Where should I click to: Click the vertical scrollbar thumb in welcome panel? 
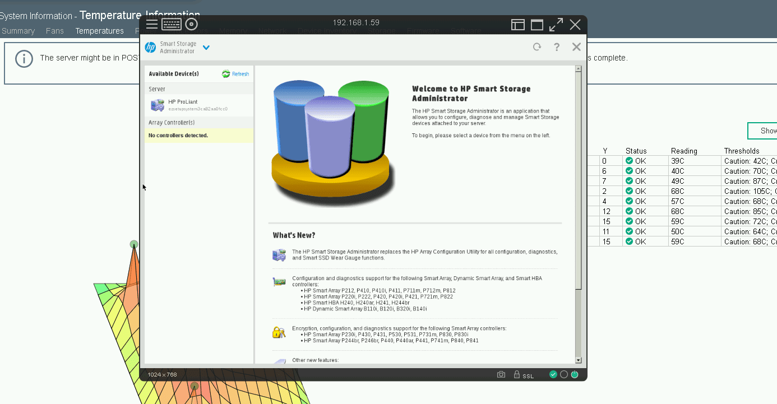(579, 181)
